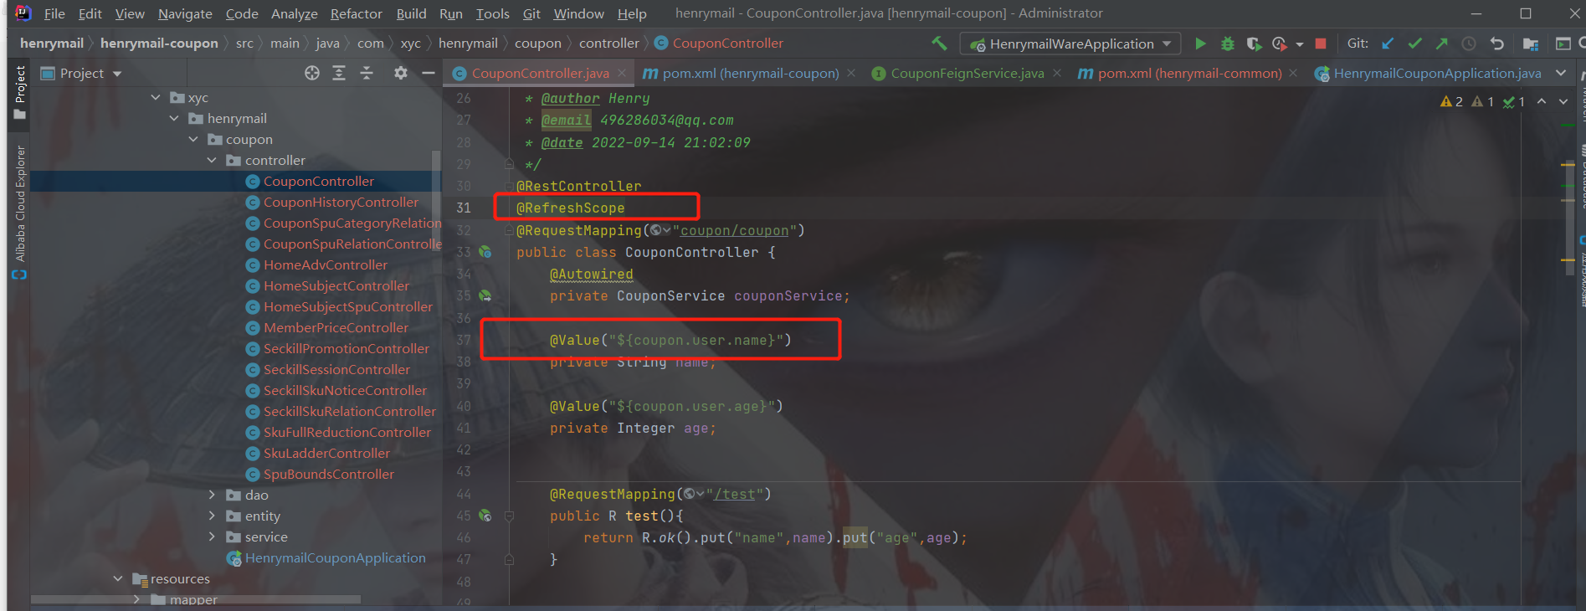
Task: Expand the dao folder in project tree
Action: (213, 495)
